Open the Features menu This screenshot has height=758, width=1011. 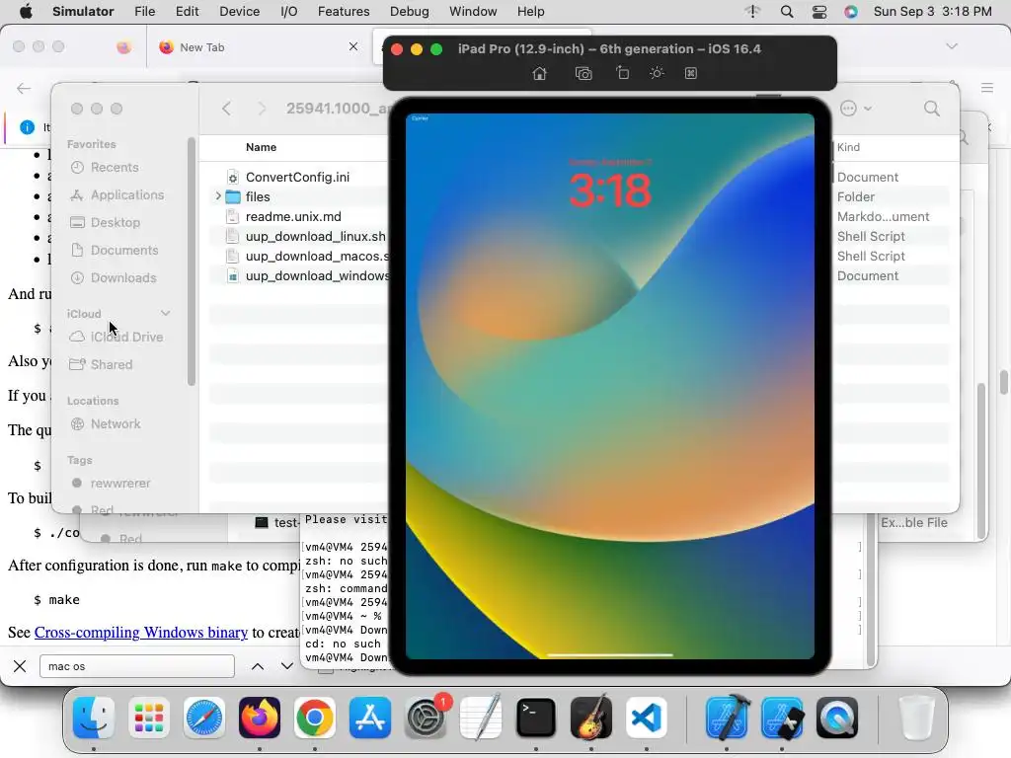tap(344, 12)
